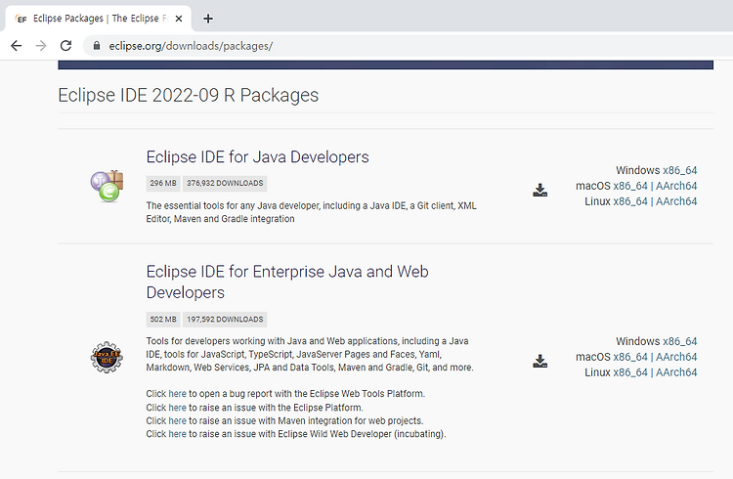Click the Java EE IDE gear logo
Viewport: 733px width, 479px height.
click(x=107, y=358)
